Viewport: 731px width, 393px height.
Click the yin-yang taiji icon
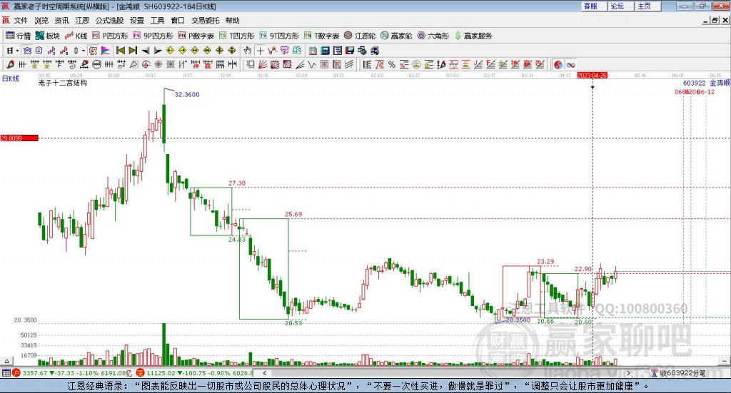tap(558, 65)
